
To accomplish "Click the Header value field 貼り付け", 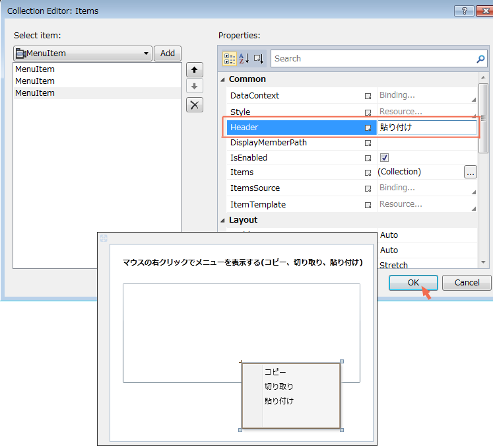I will click(x=427, y=128).
